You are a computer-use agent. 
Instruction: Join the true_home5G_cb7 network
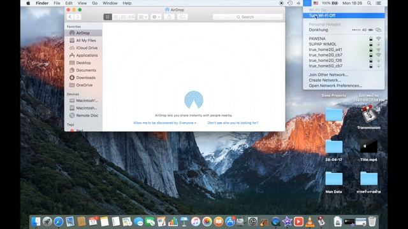(344, 66)
